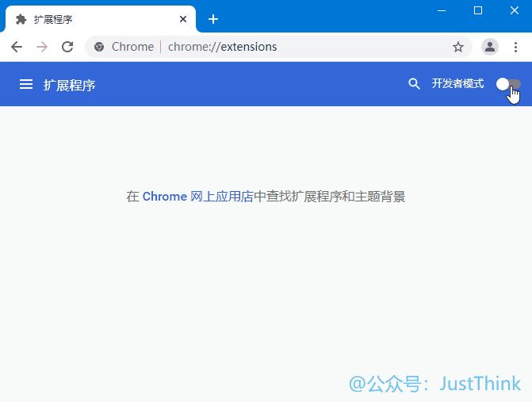Maximize the Chrome window
Screen dimensions: 532x402
pos(478,10)
